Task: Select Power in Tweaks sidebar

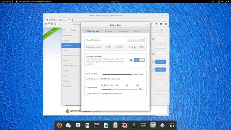Action: (x=71, y=61)
